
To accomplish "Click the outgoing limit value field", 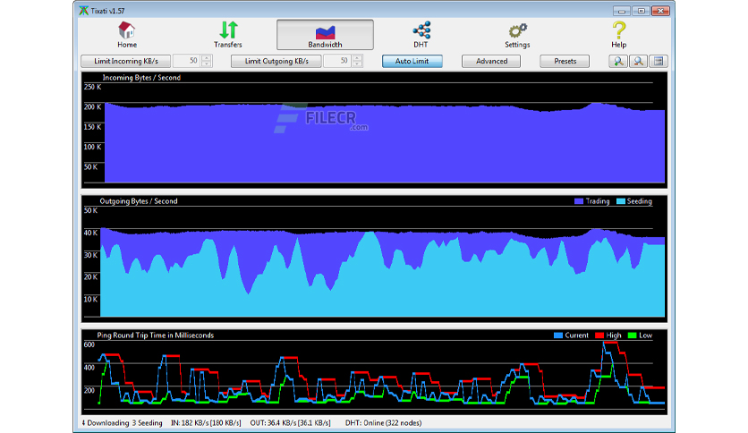I will tap(337, 61).
